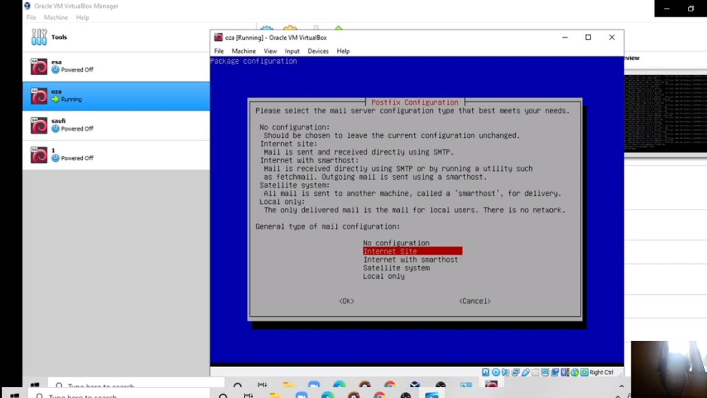Viewport: 707px width, 398px height.
Task: Click optical drive icon in VM status bar
Action: coord(496,372)
